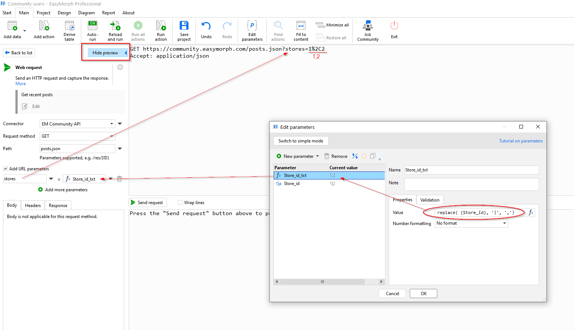Switch to the Project ribbon tab
Viewport: 574px width, 330px height.
point(43,13)
